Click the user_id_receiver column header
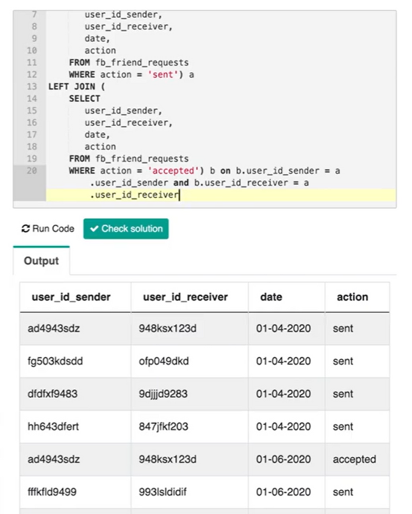412x514 pixels. coord(185,297)
